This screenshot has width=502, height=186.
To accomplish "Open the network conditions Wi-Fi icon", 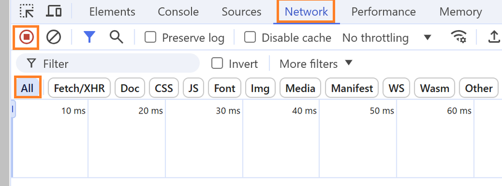I will (x=458, y=37).
